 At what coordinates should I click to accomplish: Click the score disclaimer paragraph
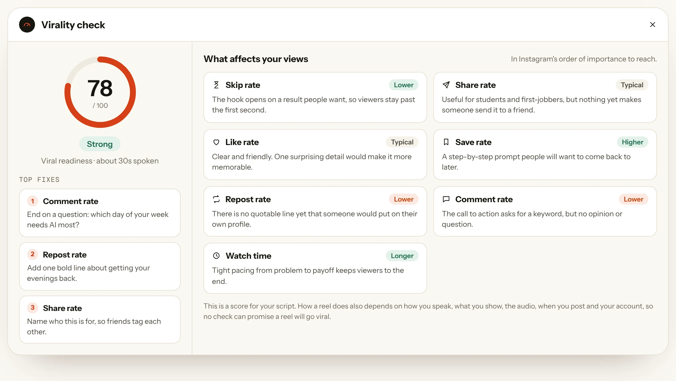[428, 311]
